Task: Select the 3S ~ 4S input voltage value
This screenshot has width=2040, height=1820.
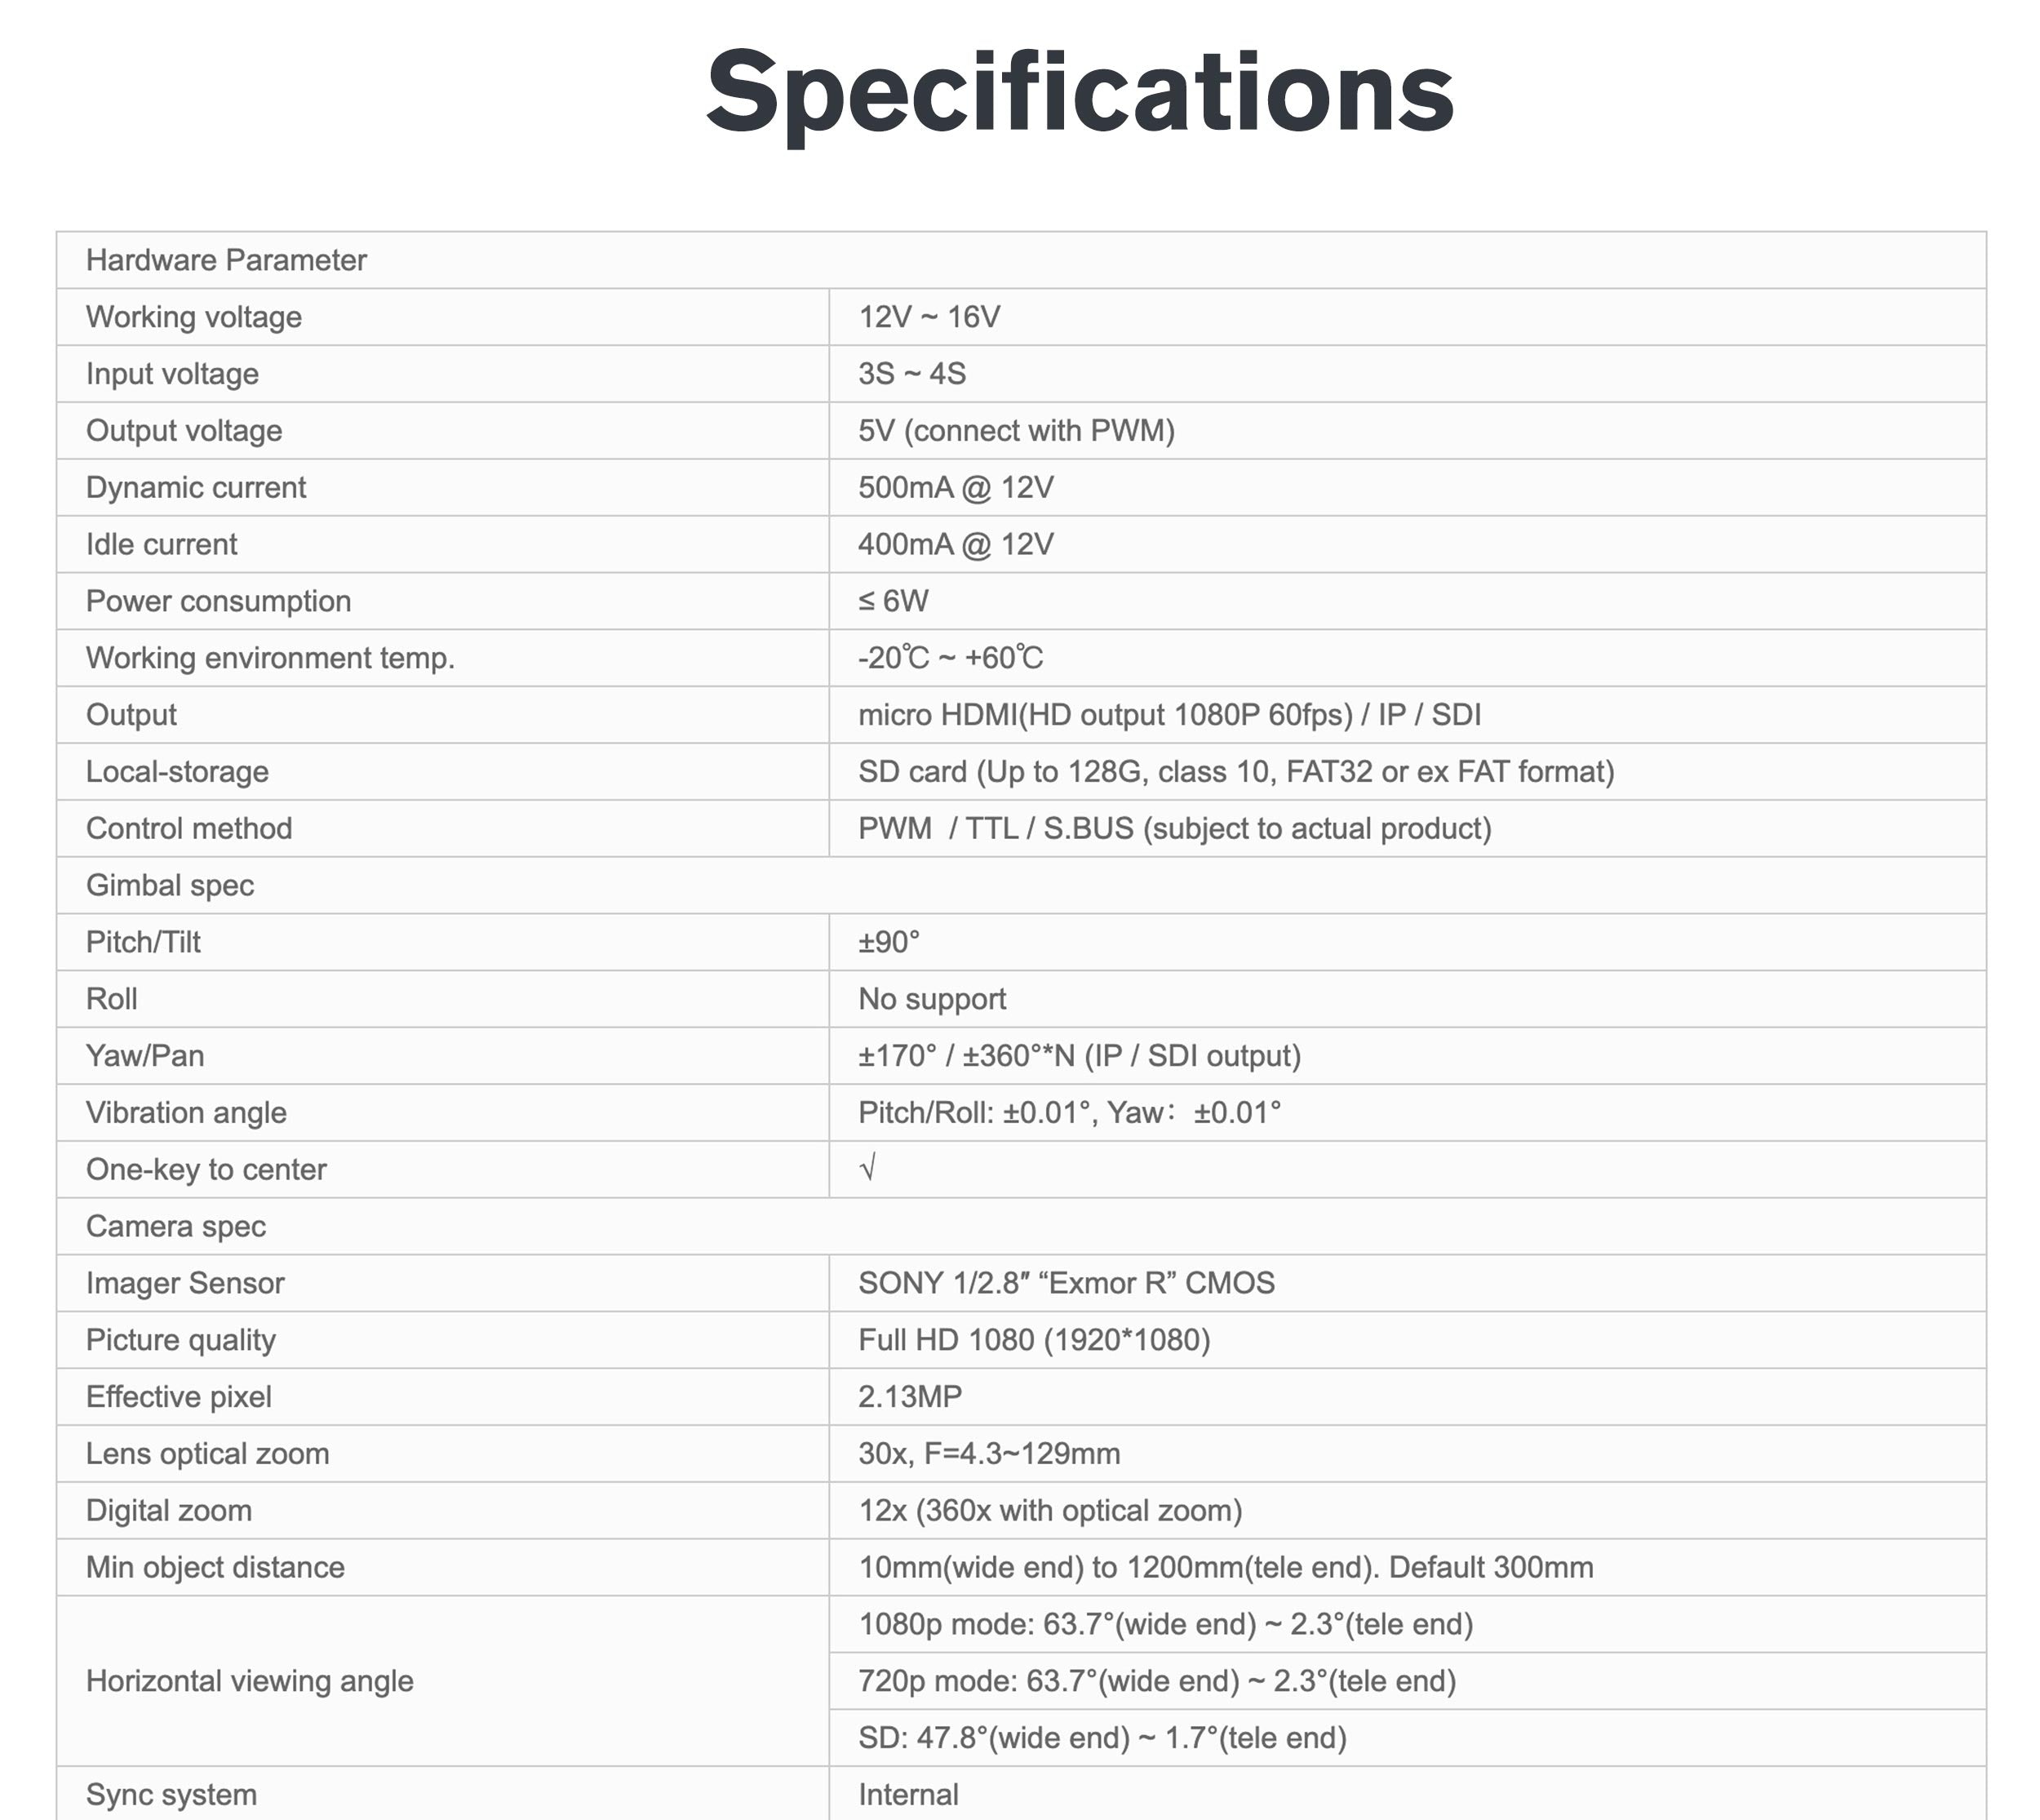Action: (912, 374)
